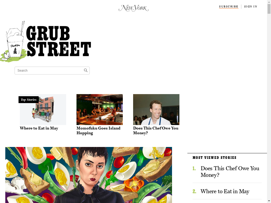Click the magnifying glass search icon

click(x=86, y=70)
